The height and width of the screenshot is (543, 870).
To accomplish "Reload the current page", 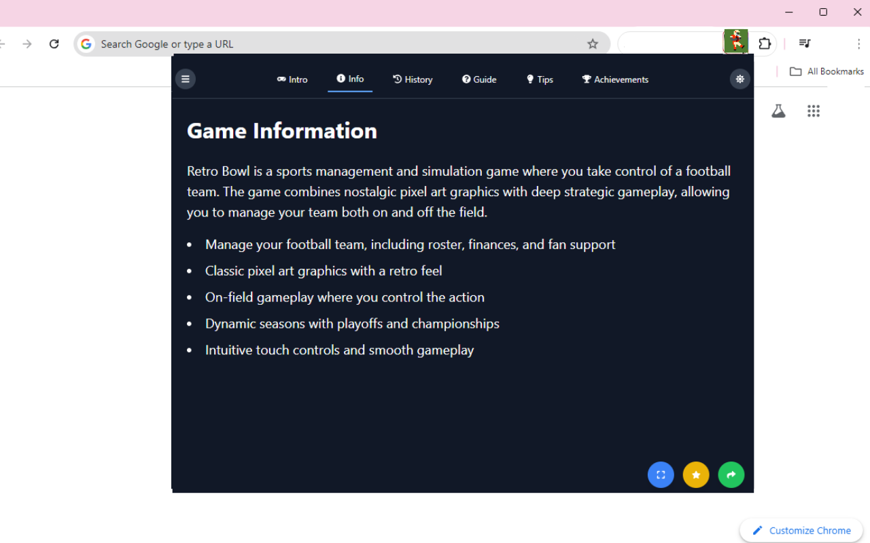I will pyautogui.click(x=54, y=44).
